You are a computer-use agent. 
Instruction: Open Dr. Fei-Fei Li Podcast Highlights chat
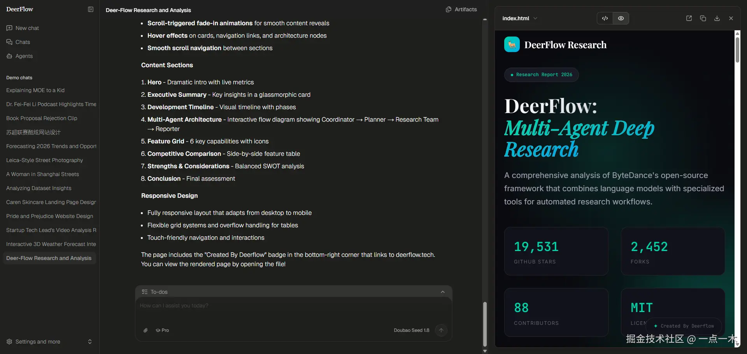pyautogui.click(x=49, y=104)
